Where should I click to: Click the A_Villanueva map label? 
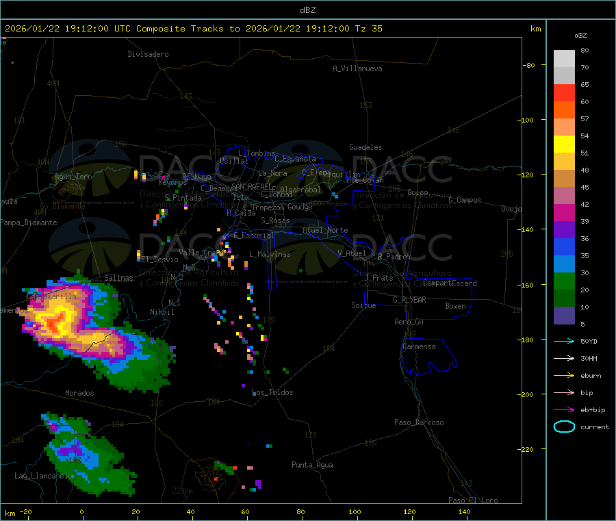[357, 68]
